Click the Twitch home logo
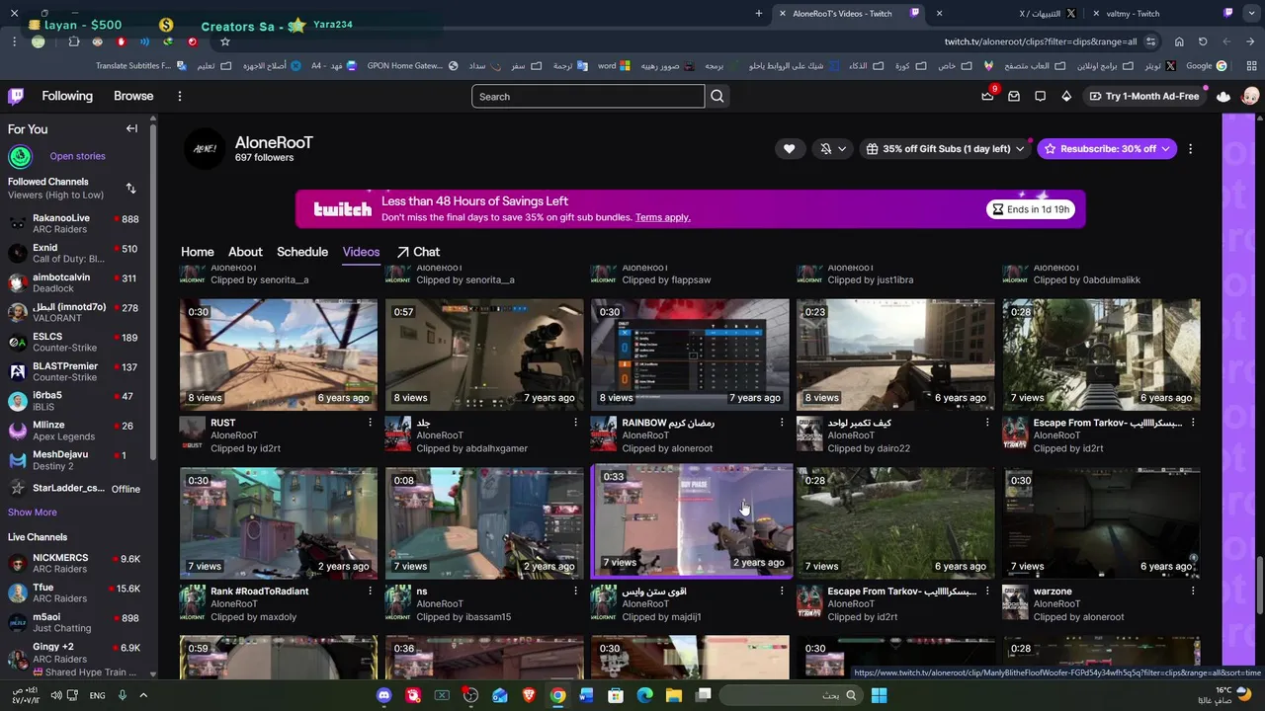The image size is (1265, 711). (16, 96)
